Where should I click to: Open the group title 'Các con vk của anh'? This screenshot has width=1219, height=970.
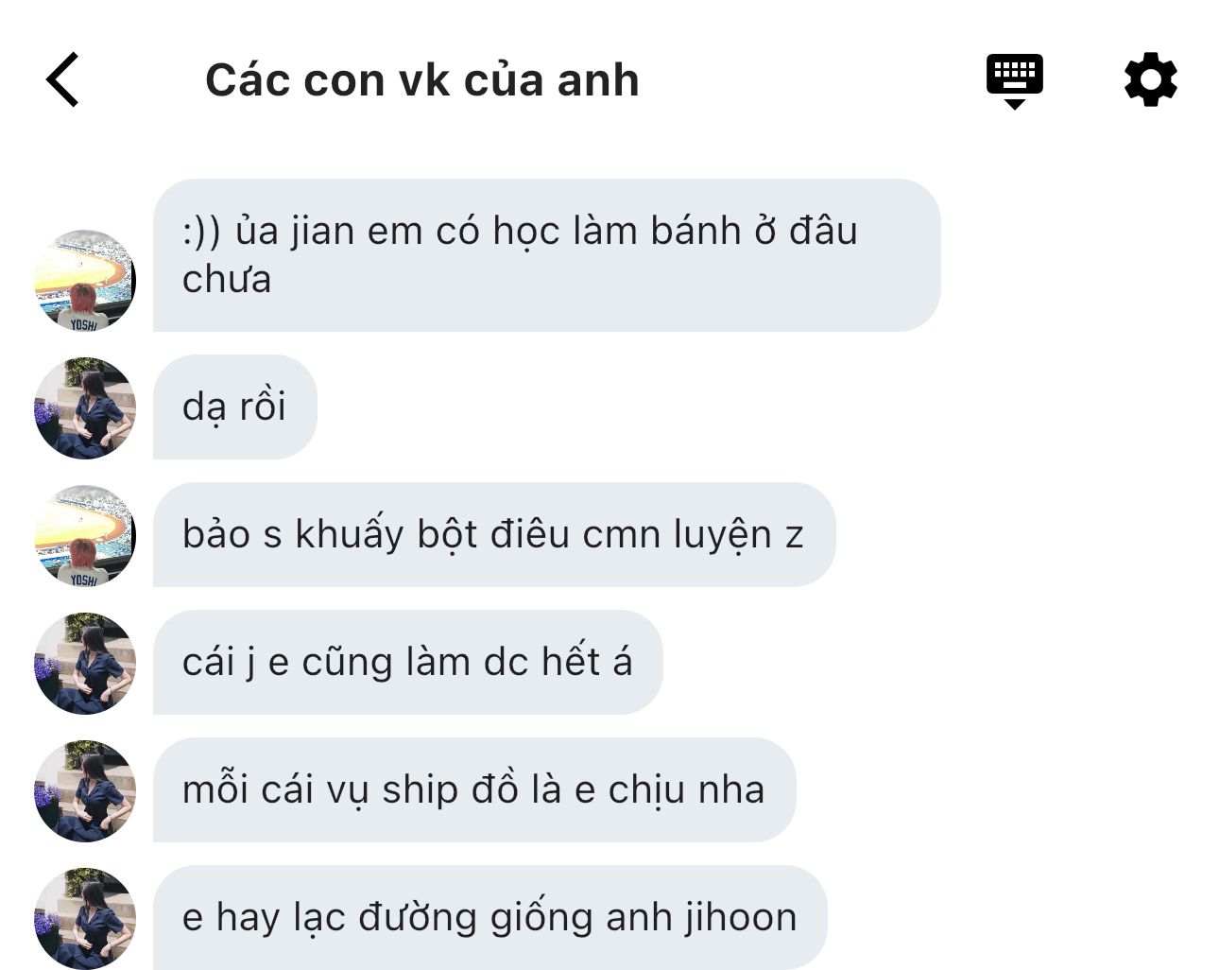[x=422, y=80]
